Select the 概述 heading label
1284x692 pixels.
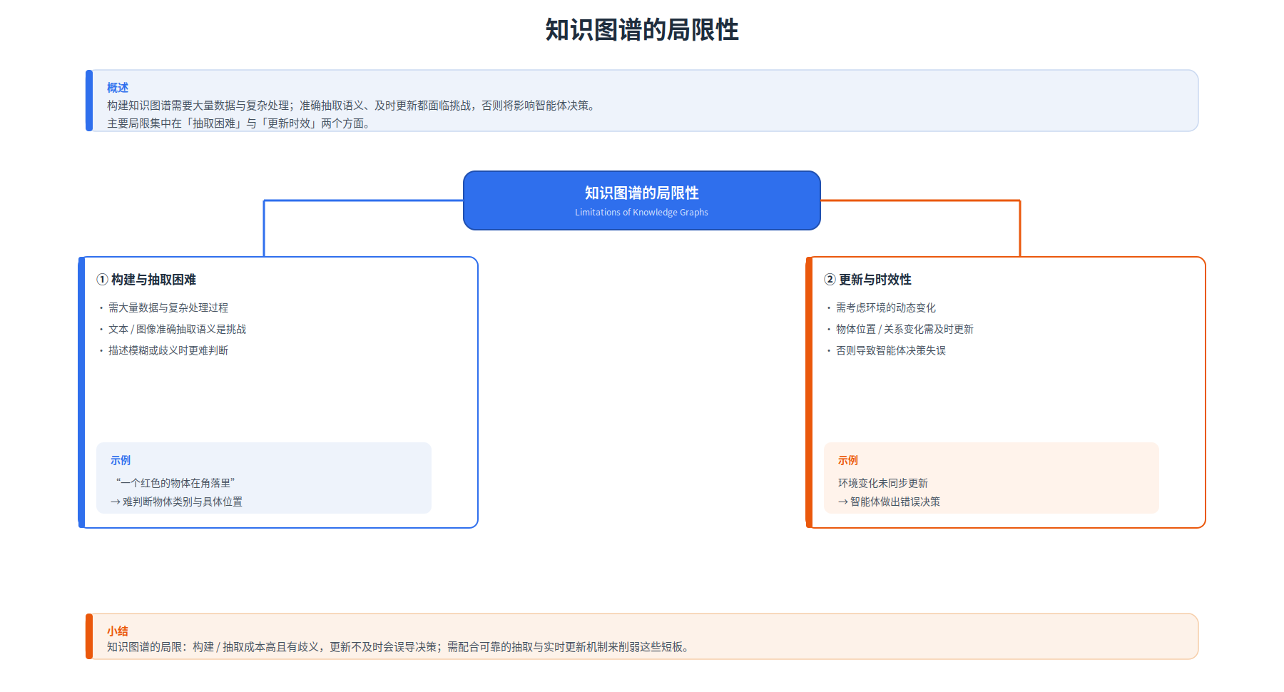click(x=118, y=88)
